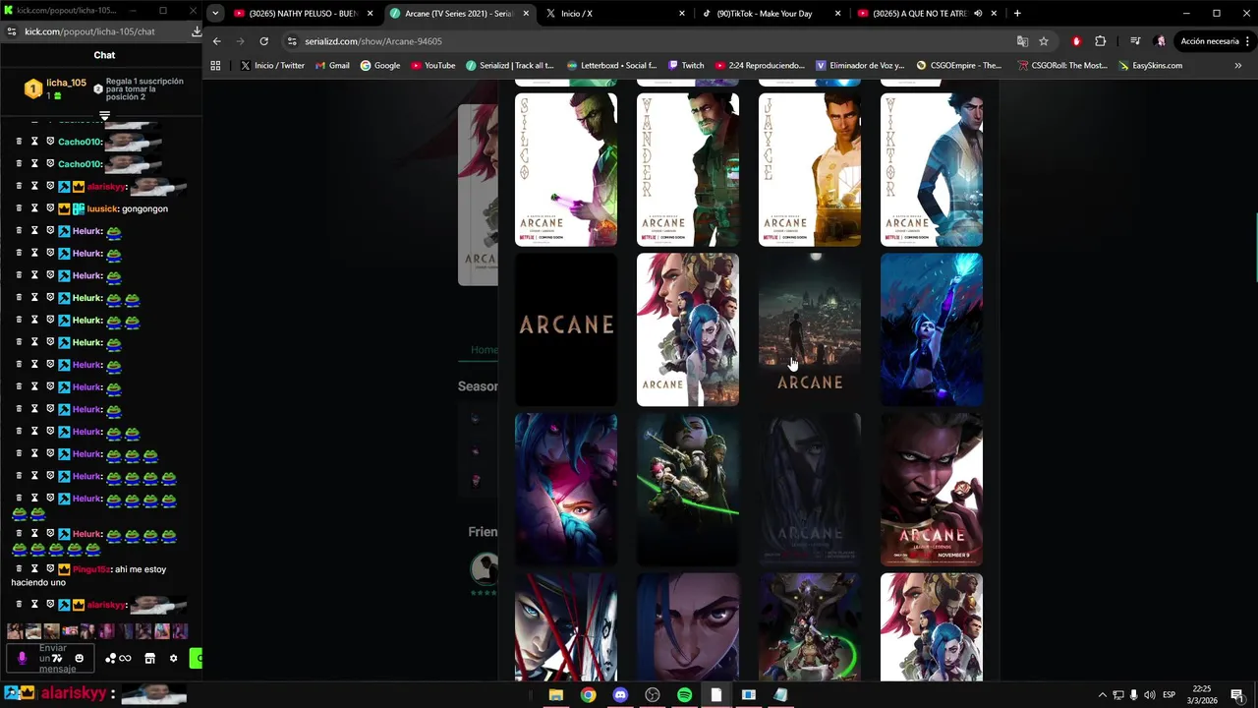Click the Pingu15z chat username
Screen dimensions: 1258x708
pos(91,569)
